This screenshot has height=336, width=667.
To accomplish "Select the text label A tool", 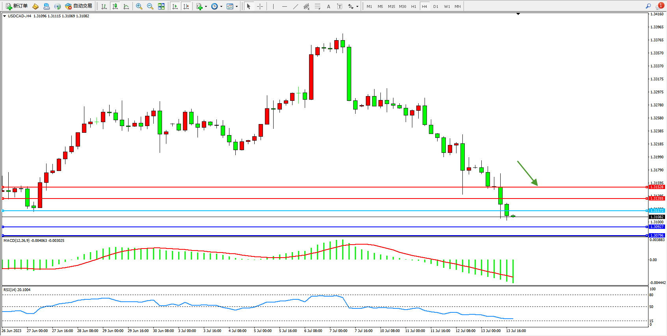I will click(328, 6).
